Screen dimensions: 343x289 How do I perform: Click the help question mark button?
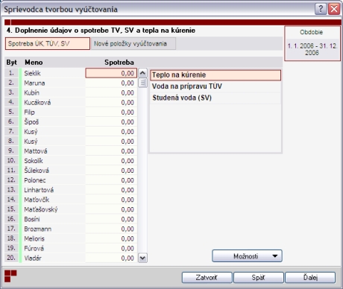pyautogui.click(x=321, y=9)
